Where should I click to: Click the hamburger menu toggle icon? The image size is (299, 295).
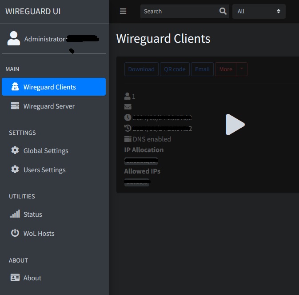[123, 12]
